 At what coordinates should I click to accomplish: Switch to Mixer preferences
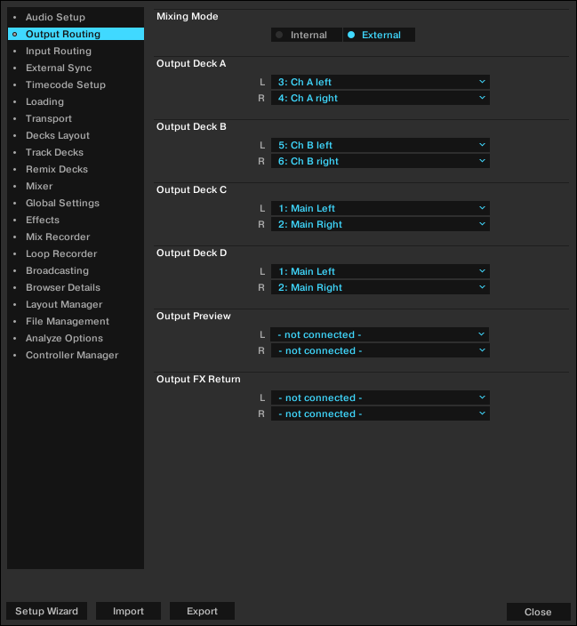[39, 187]
